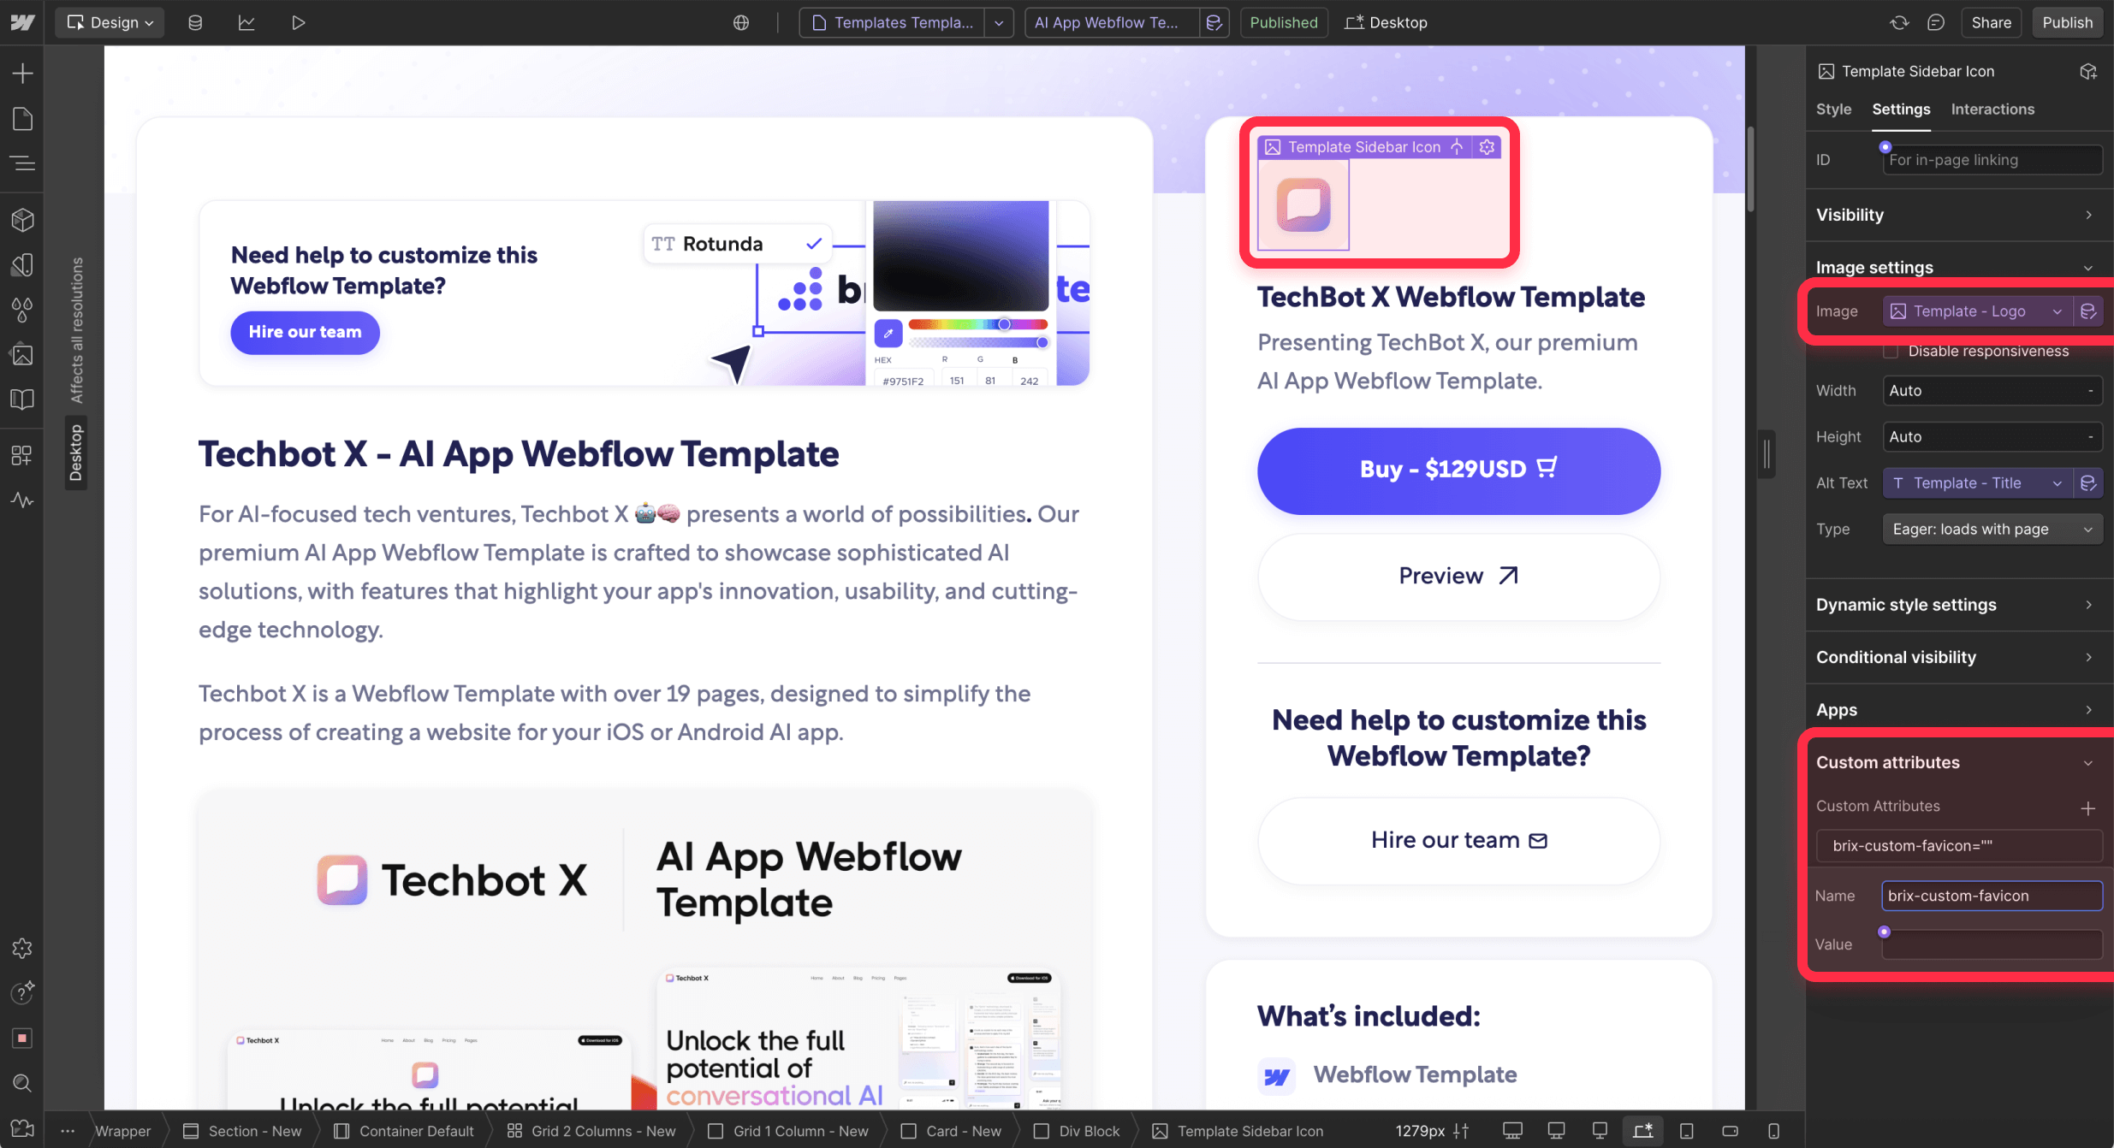Switch to the Interactions tab

pyautogui.click(x=1992, y=109)
